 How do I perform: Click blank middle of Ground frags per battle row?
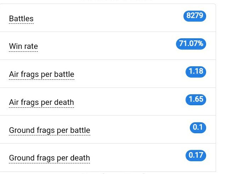pos(139,129)
